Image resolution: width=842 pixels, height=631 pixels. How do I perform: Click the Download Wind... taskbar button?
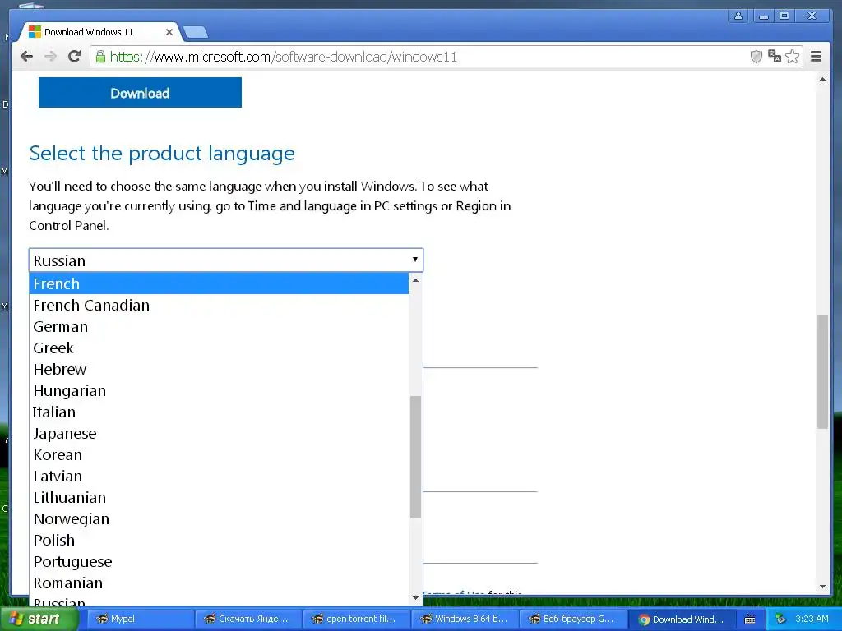tap(682, 619)
